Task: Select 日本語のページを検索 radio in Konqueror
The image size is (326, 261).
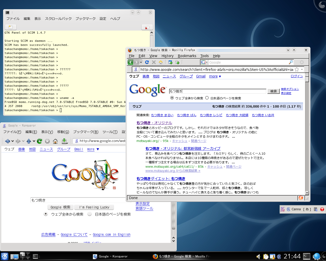Action: pyautogui.click(x=89, y=214)
